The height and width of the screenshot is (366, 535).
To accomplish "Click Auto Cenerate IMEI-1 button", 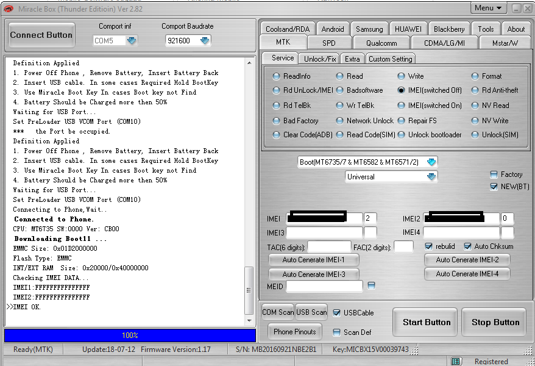I will (314, 260).
